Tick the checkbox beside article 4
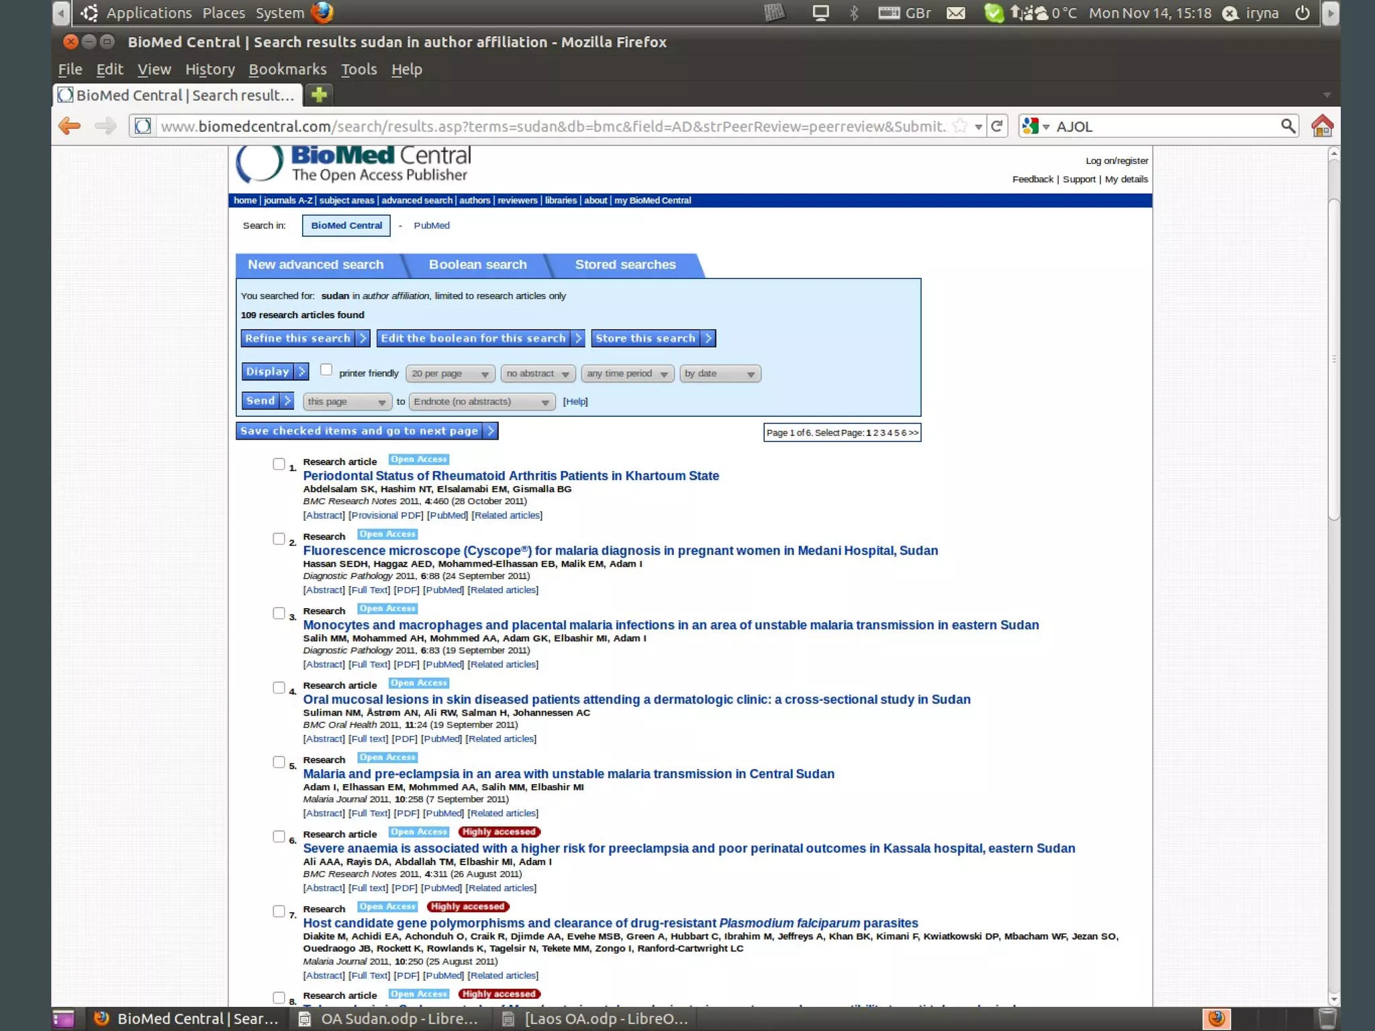 [279, 687]
